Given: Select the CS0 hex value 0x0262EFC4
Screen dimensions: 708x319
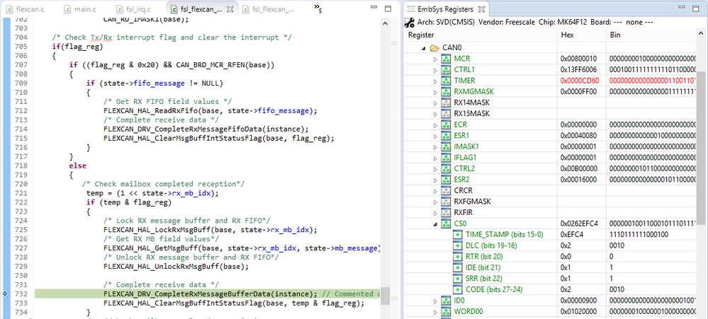Looking at the screenshot, I should tap(579, 224).
